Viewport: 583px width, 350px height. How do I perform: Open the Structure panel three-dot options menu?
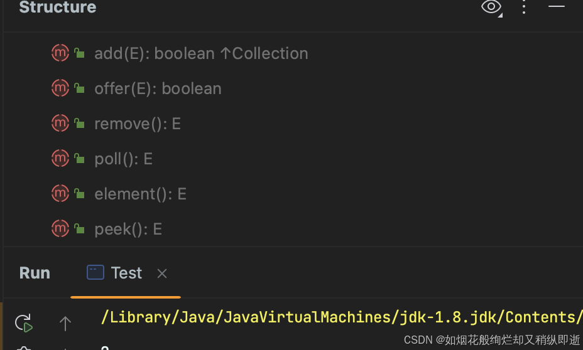[x=524, y=7]
